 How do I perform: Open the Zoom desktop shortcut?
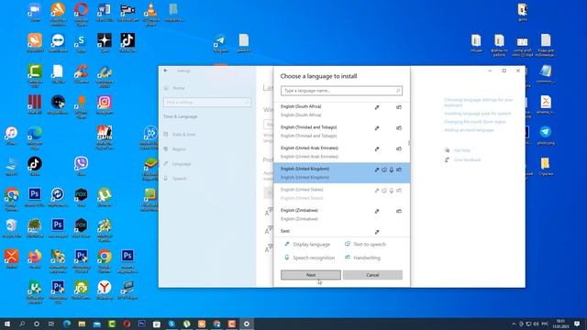[35, 12]
